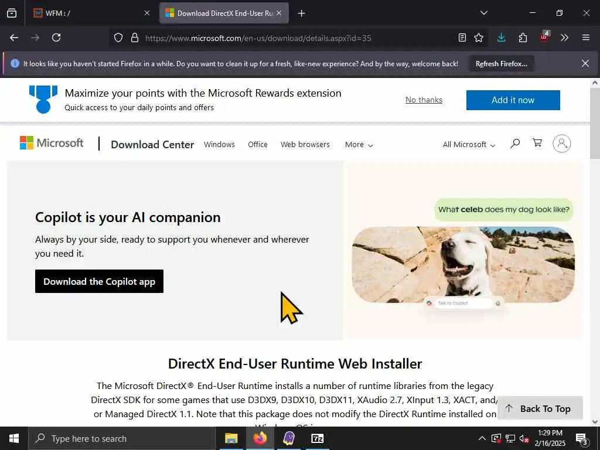Click the site security padlock icon
Viewport: 600px width, 450px height.
pyautogui.click(x=134, y=37)
